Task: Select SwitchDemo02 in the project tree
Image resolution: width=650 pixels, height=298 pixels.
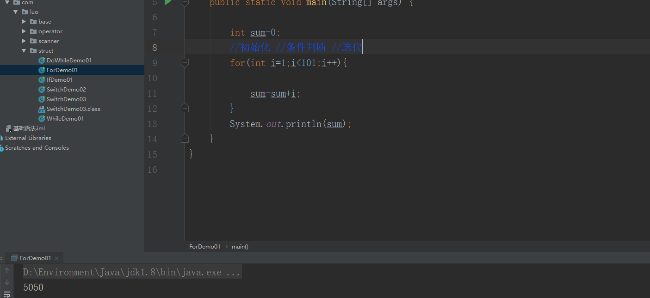Action: tap(72, 90)
